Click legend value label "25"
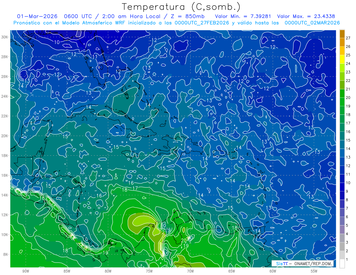Screen dimensions: 356x275 tap(348, 55)
